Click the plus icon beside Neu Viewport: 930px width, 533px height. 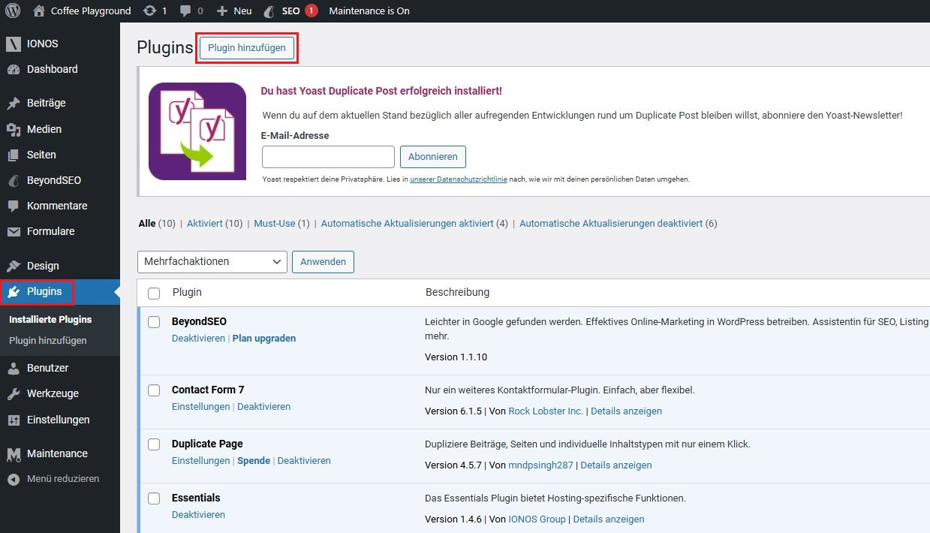[x=221, y=11]
